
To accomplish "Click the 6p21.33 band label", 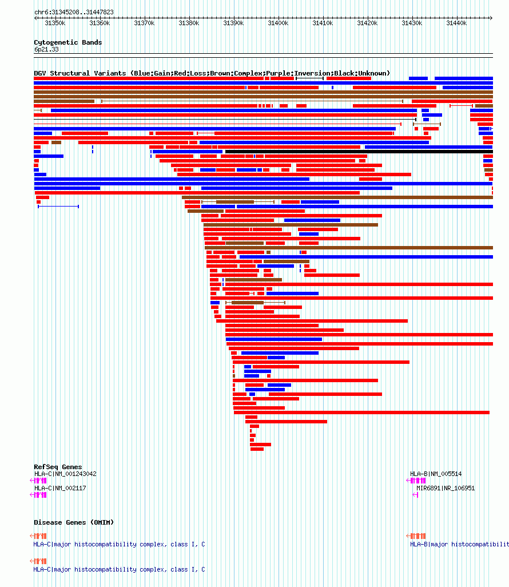I will coord(46,49).
